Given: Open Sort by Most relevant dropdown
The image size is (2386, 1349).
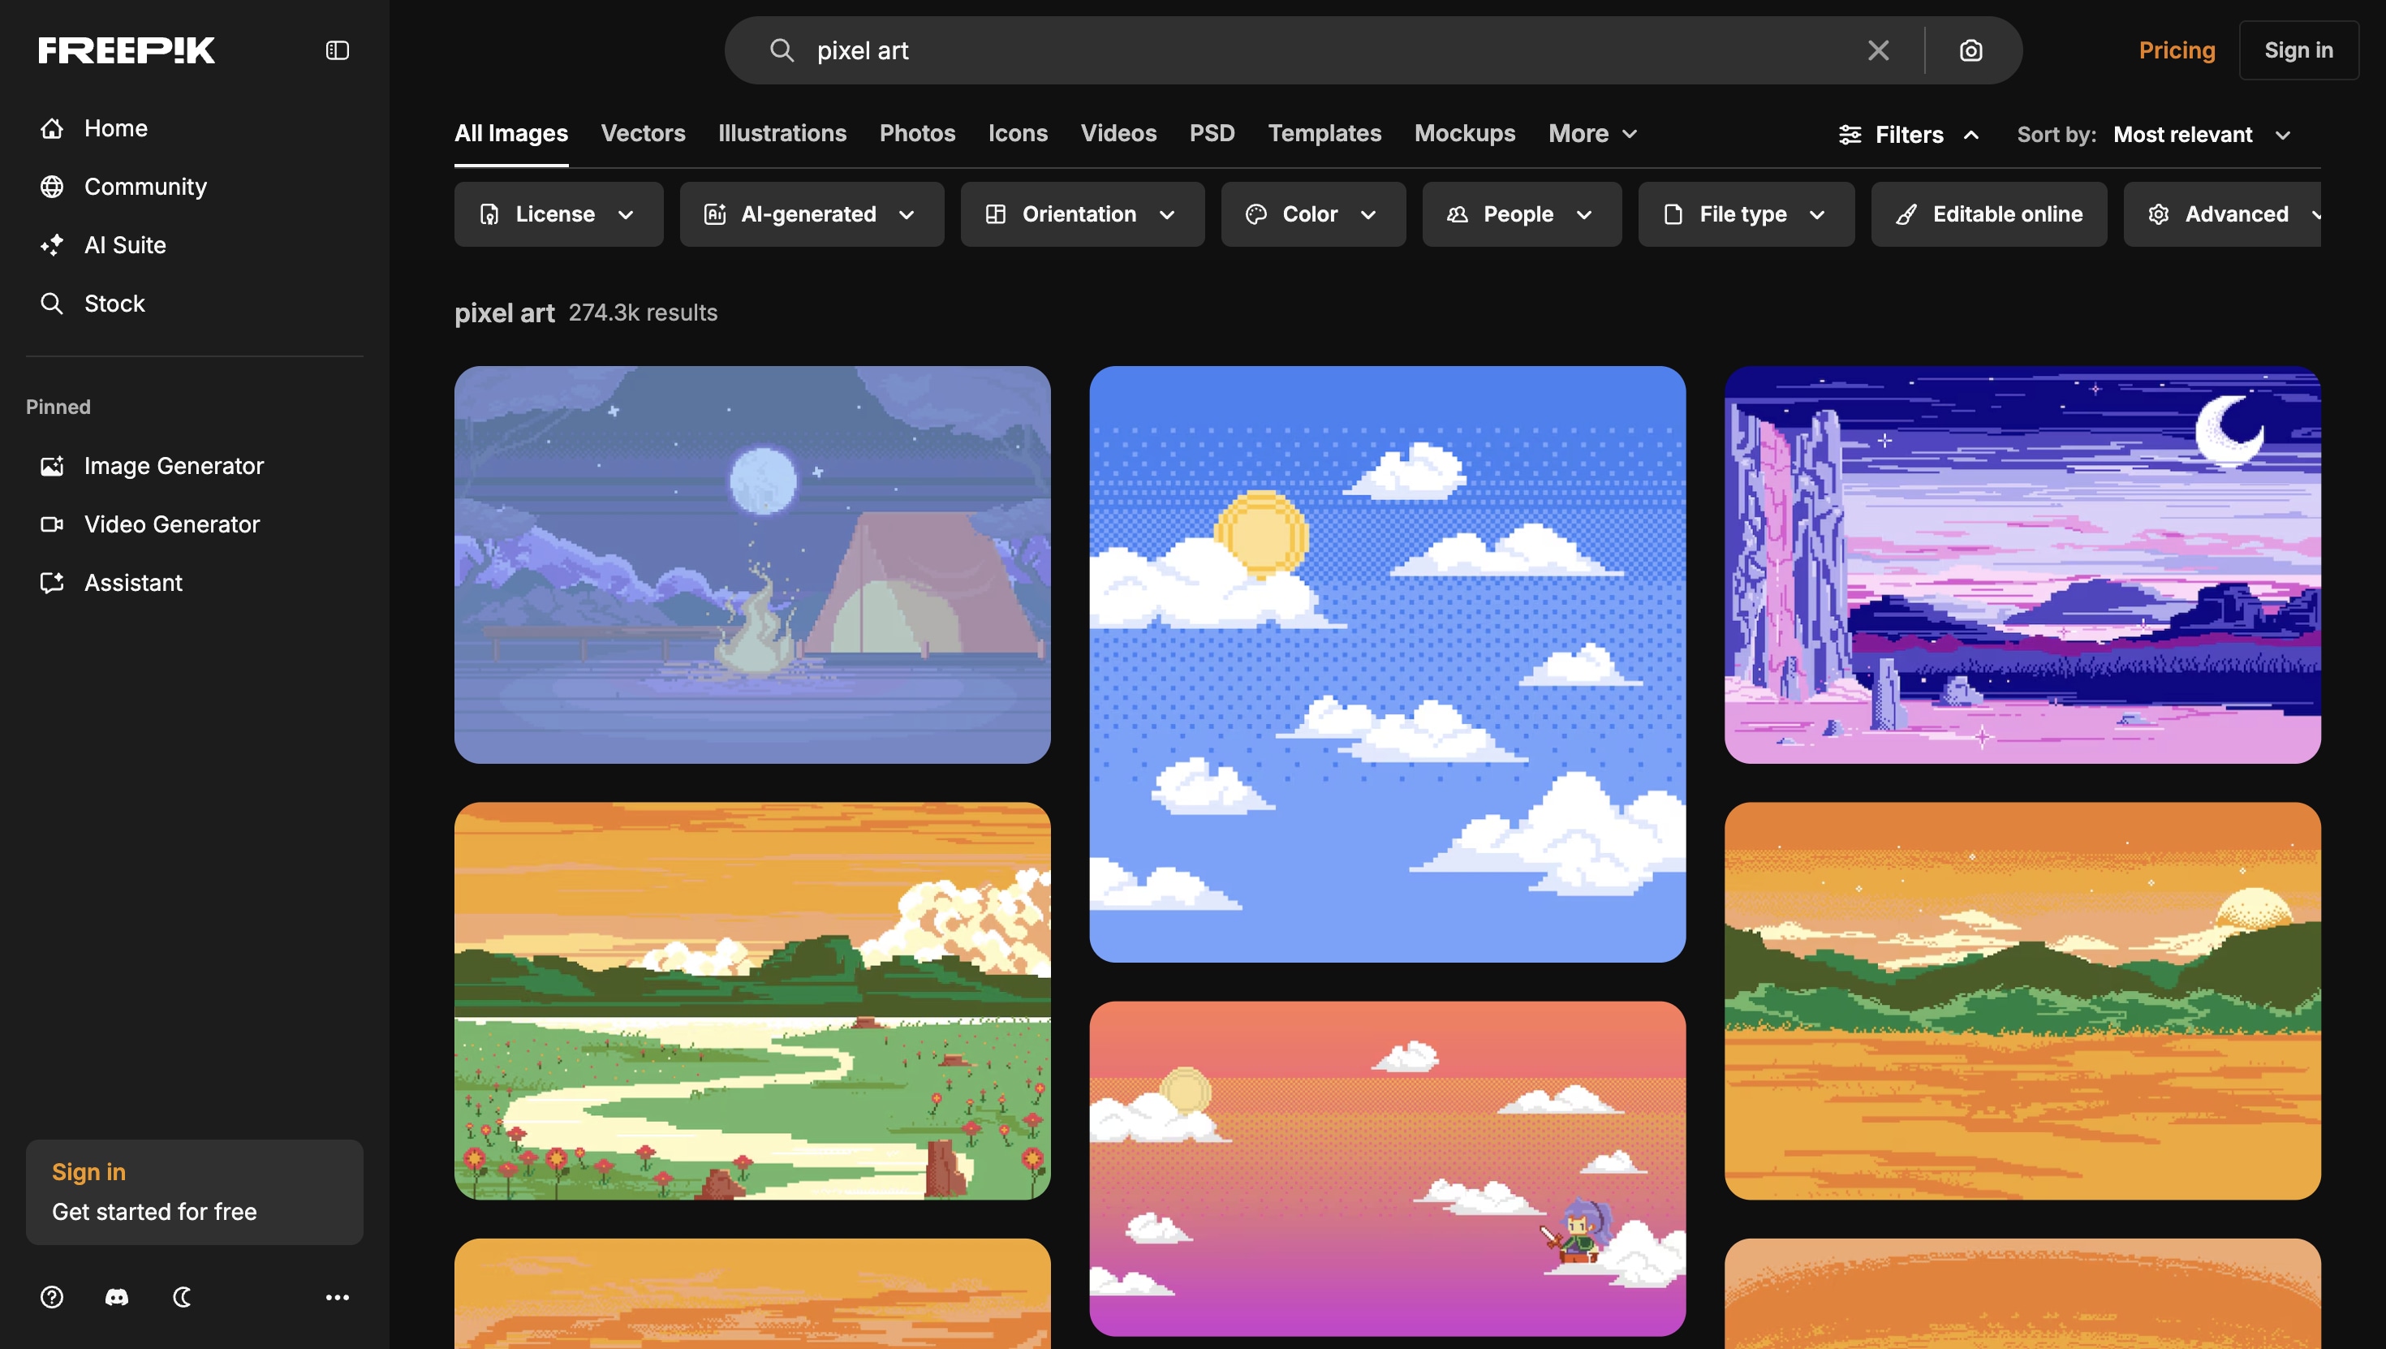Looking at the screenshot, I should coord(2202,135).
